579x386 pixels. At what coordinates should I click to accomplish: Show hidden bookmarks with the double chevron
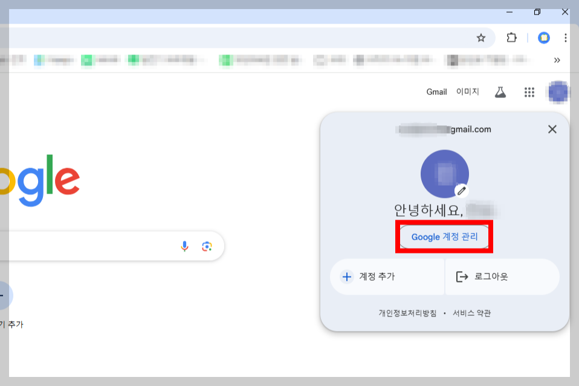click(x=557, y=61)
